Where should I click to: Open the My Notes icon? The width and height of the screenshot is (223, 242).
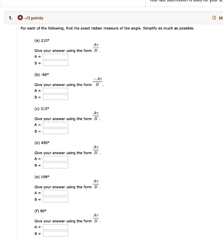coord(214,18)
